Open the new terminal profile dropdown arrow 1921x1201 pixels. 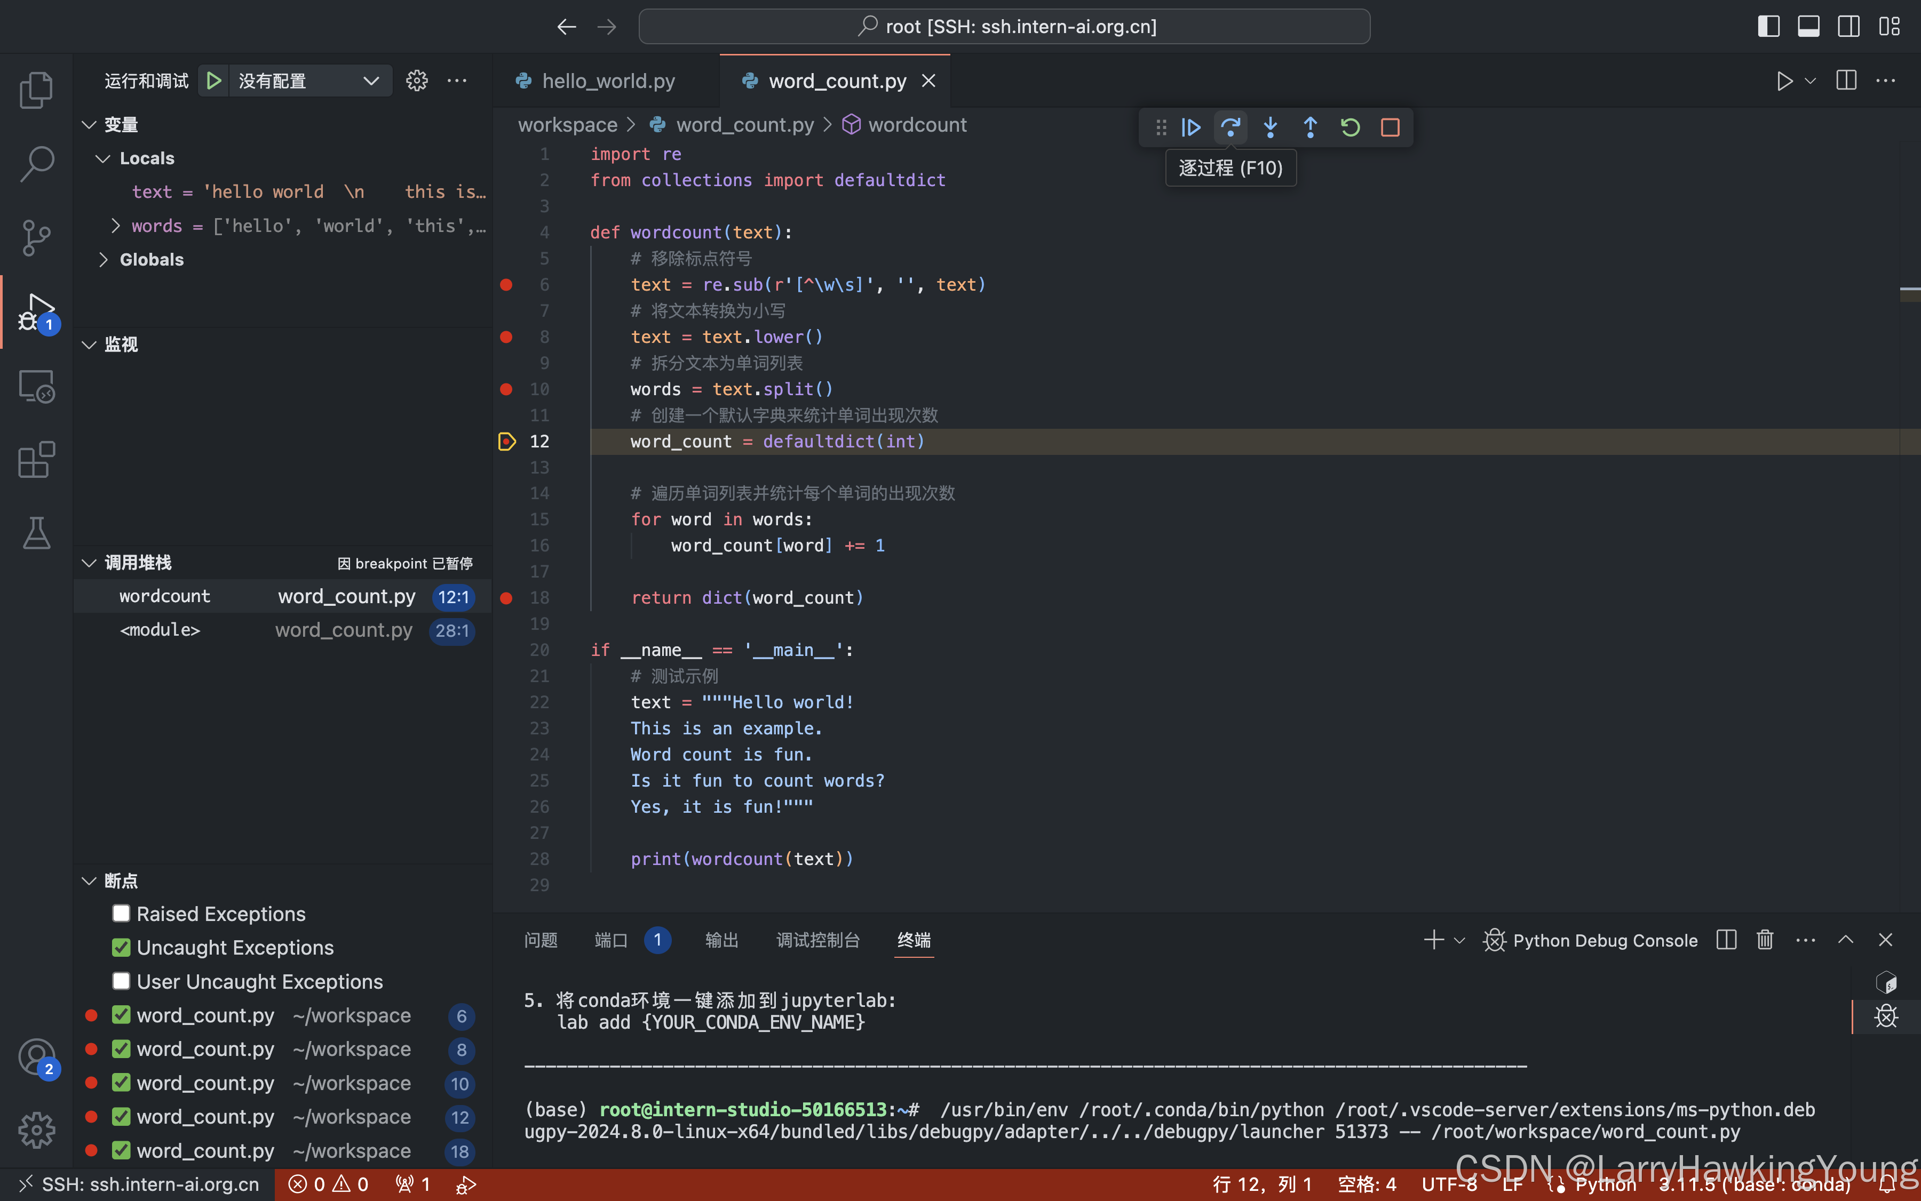pyautogui.click(x=1459, y=940)
